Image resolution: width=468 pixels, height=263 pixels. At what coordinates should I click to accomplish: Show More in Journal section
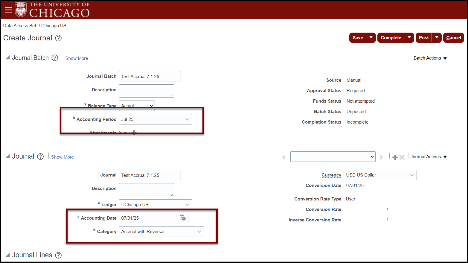[62, 157]
